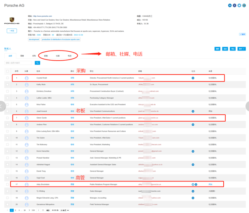Click Sajal Goel's avatar icon
The width and height of the screenshot is (249, 213).
(x=27, y=178)
